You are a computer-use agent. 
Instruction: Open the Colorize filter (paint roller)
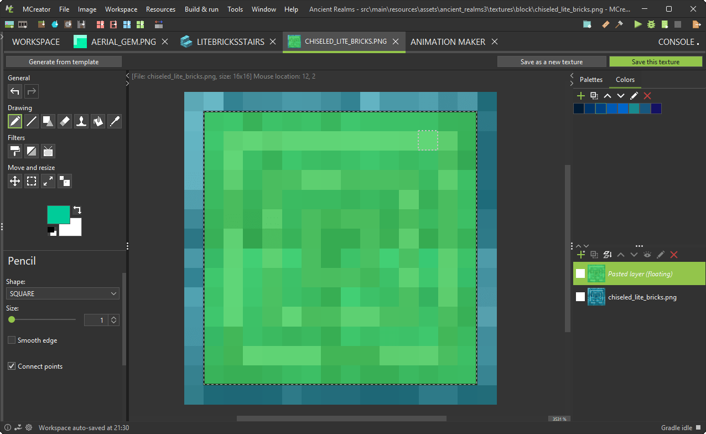(15, 151)
